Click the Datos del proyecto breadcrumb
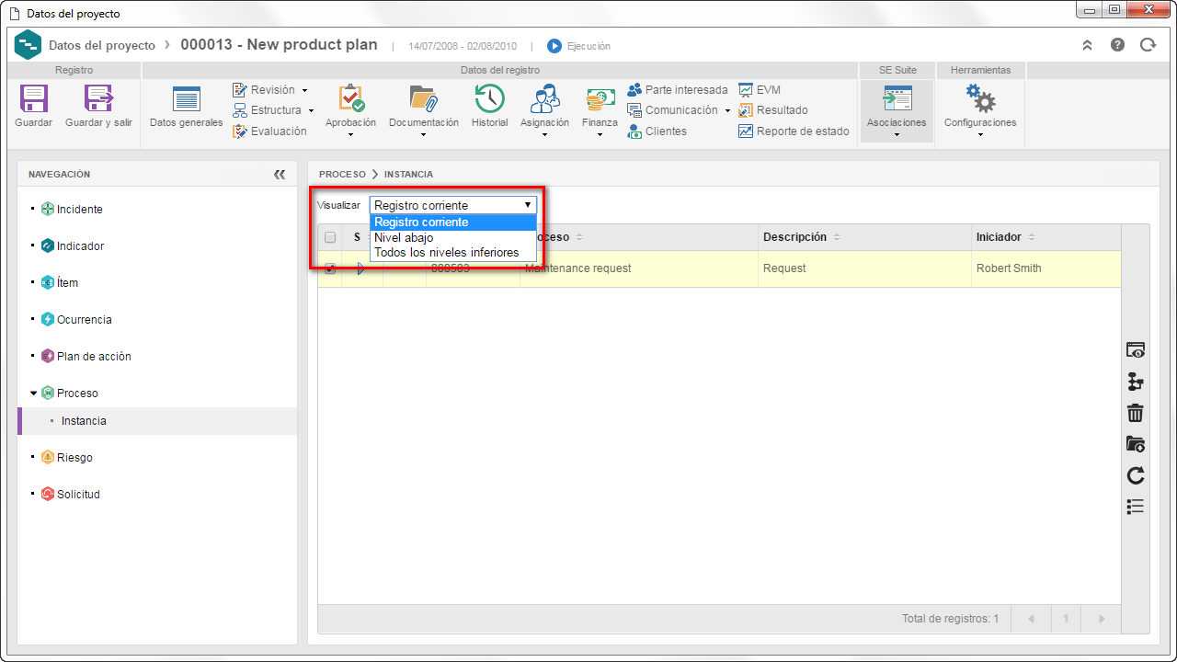Image resolution: width=1177 pixels, height=662 pixels. click(x=102, y=45)
